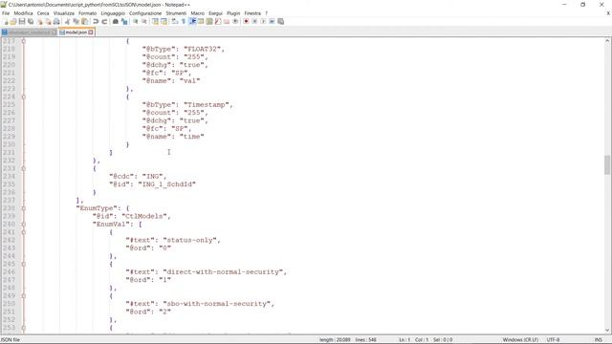The width and height of the screenshot is (612, 344).
Task: Click the Paste clipboard icon
Action: click(x=84, y=21)
